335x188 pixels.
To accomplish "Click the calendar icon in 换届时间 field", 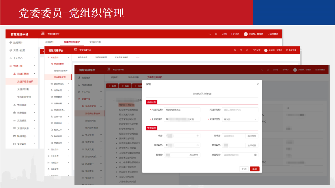I will tap(255, 155).
